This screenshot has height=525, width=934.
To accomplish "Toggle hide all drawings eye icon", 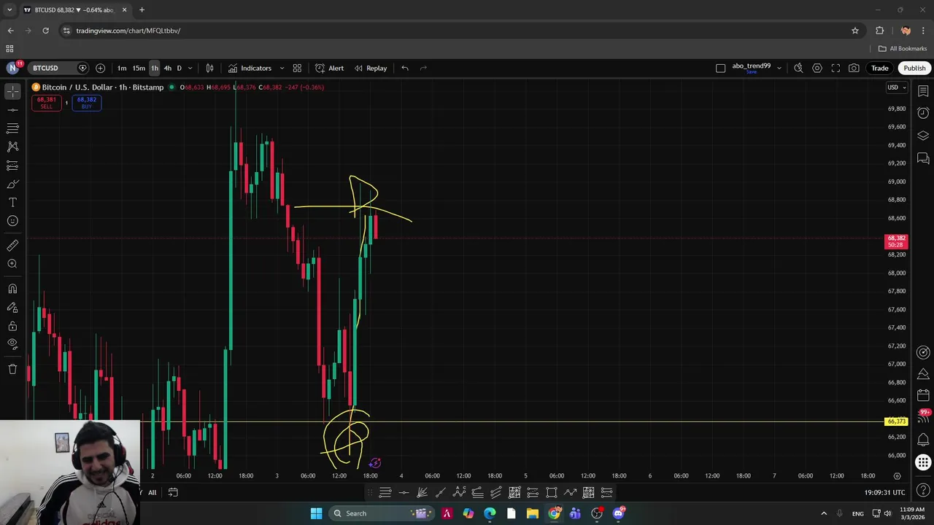I will point(12,344).
